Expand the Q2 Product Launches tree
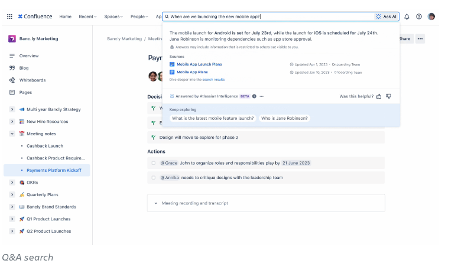The width and height of the screenshot is (458, 267). [12, 231]
